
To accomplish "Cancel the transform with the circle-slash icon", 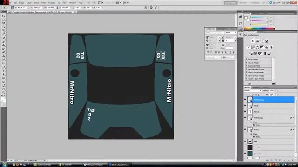I will tap(151, 8).
